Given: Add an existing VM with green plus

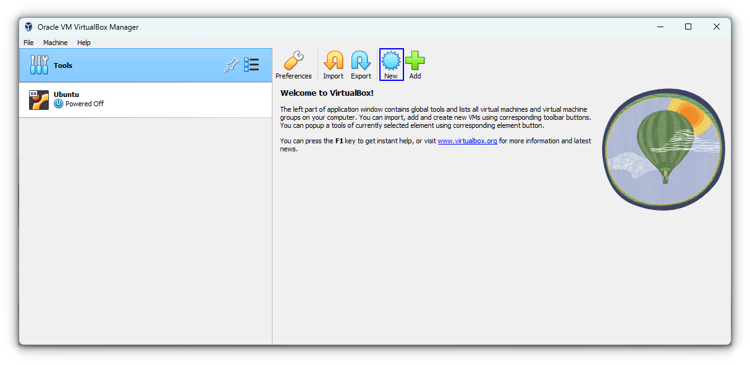Looking at the screenshot, I should pyautogui.click(x=415, y=65).
